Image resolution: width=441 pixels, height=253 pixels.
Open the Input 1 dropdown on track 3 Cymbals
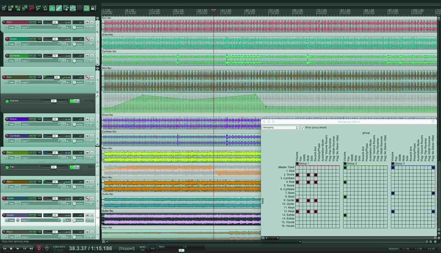click(41, 61)
